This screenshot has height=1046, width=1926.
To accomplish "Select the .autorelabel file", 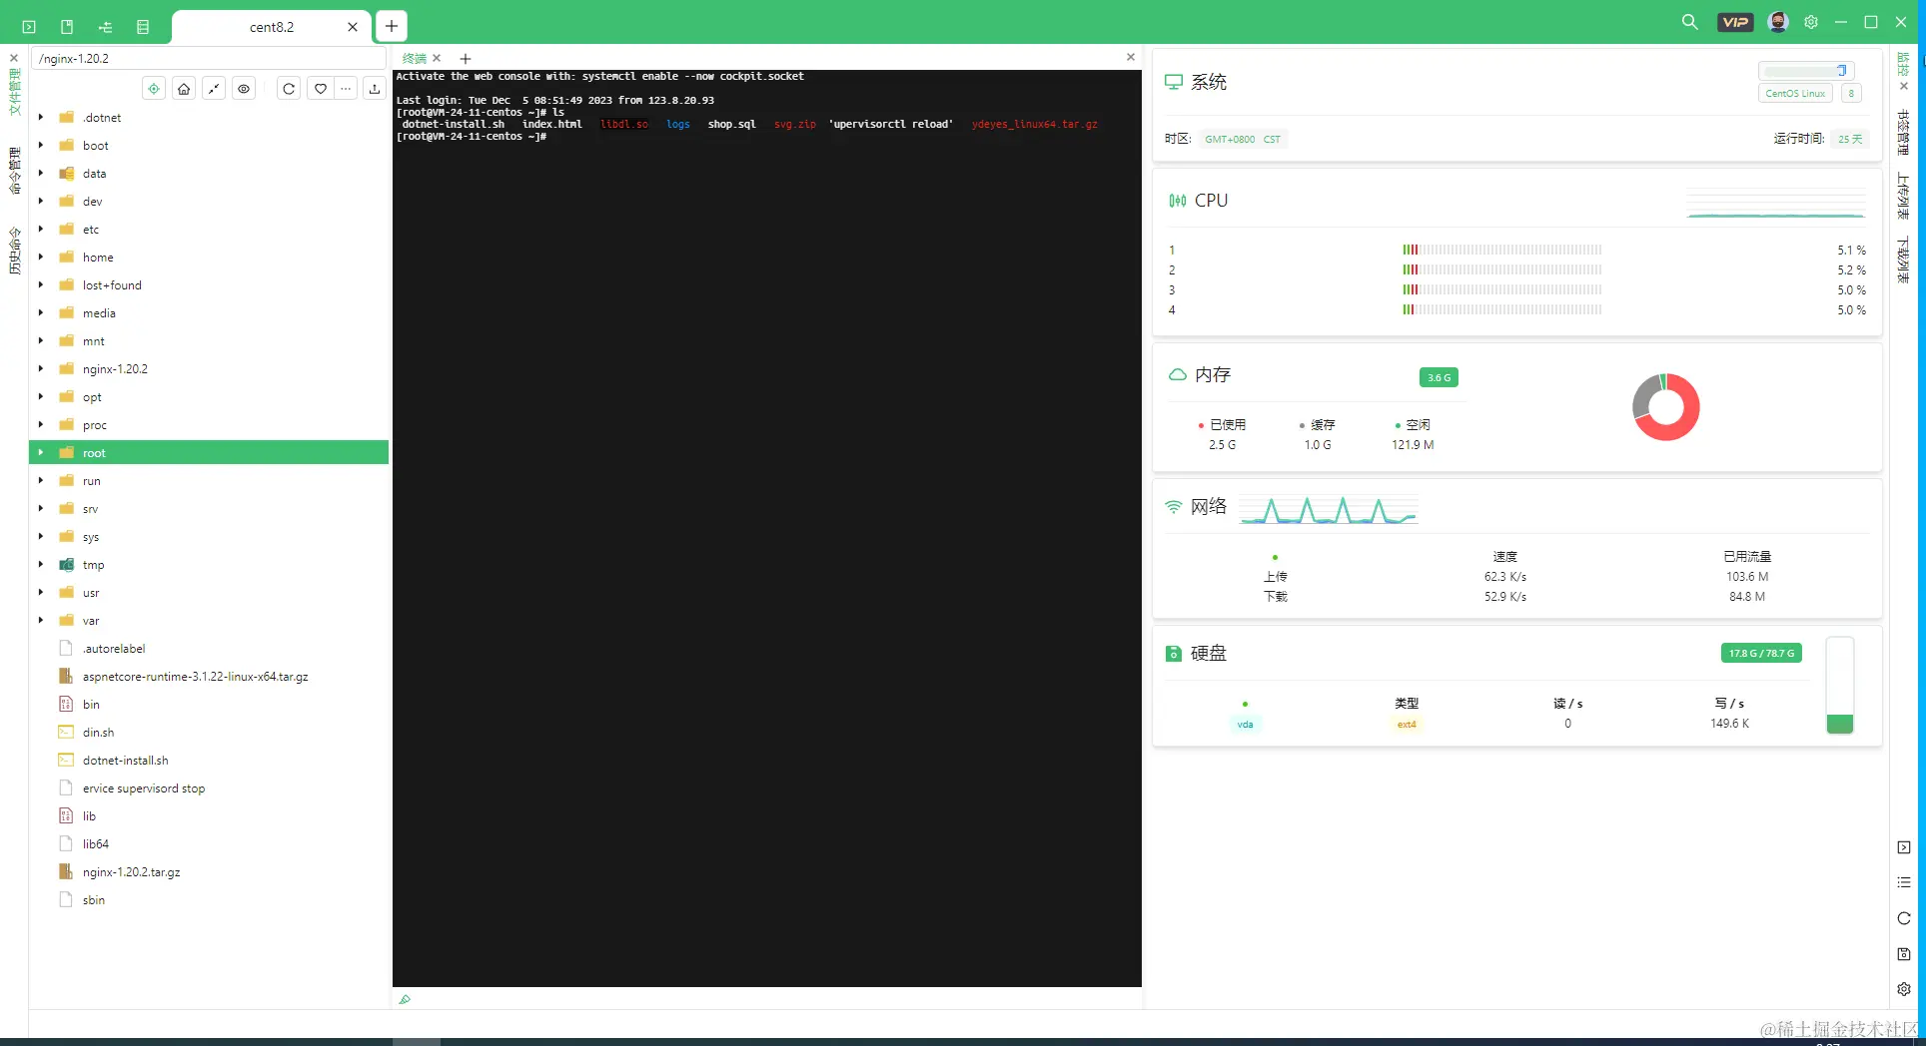I will 209,648.
